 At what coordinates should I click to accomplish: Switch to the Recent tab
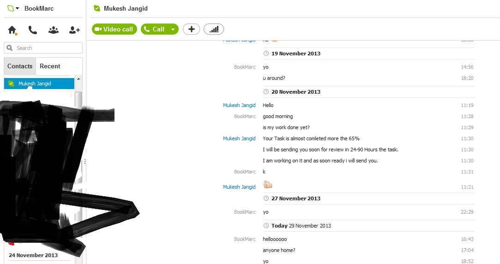tap(50, 66)
